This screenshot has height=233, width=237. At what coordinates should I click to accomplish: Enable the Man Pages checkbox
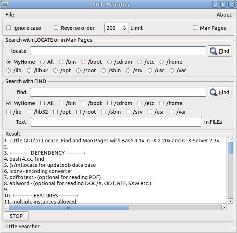(x=195, y=28)
